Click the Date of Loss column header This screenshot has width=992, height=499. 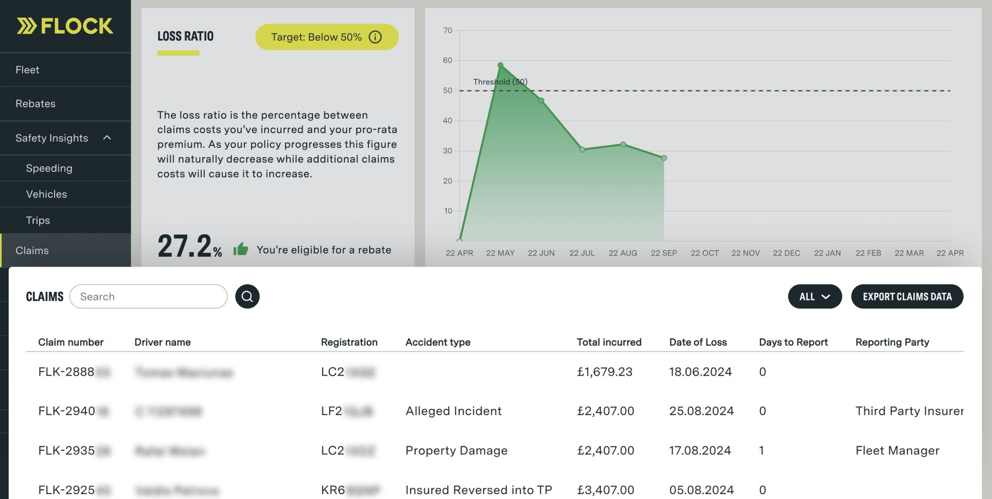698,342
